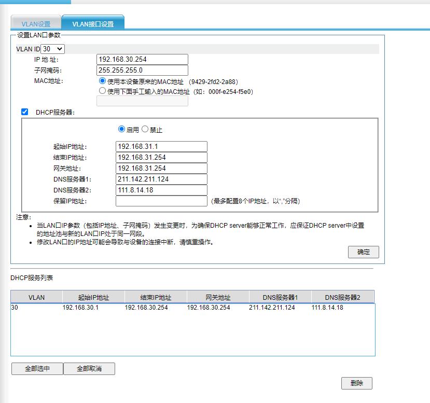
Task: Click the DNS服务器2 column header
Action: [342, 297]
